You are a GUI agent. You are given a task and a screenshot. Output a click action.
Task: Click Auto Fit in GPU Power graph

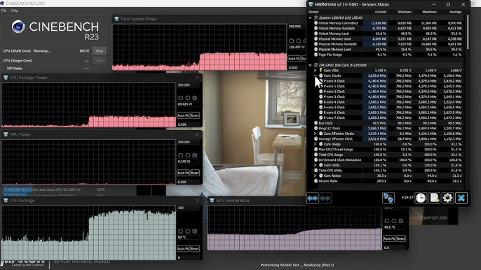click(183, 173)
